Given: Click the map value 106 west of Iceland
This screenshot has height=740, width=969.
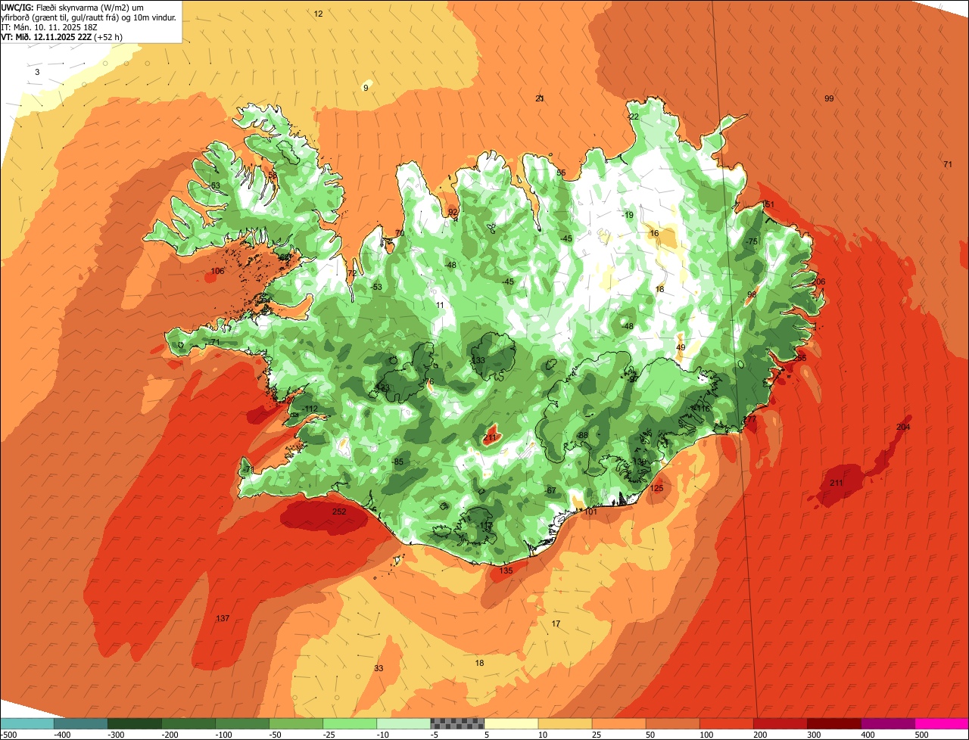Looking at the screenshot, I should [218, 271].
